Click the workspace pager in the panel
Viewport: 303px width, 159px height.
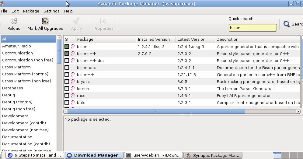(x=288, y=155)
